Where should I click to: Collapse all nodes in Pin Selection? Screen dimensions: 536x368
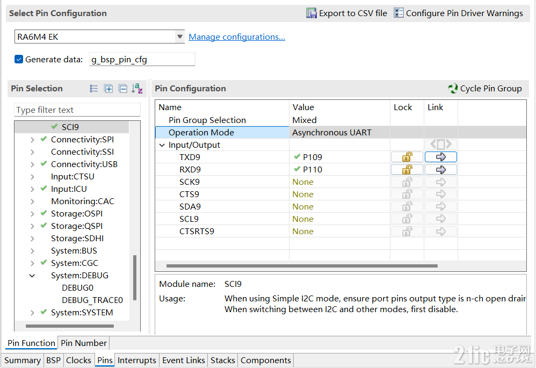click(122, 89)
